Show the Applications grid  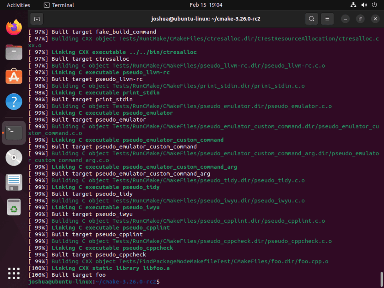tap(14, 273)
